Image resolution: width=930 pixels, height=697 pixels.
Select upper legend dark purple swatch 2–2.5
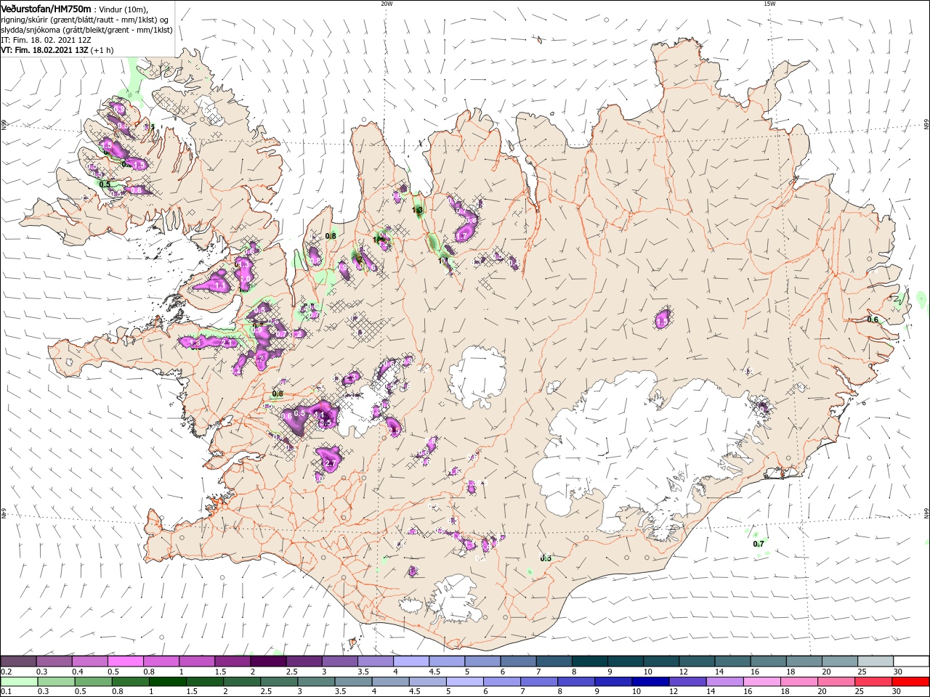268,661
